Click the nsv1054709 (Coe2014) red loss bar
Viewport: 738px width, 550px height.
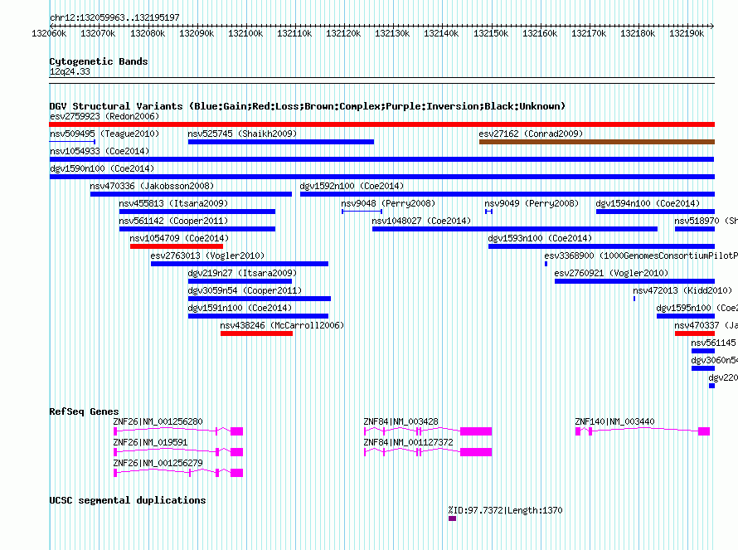177,246
